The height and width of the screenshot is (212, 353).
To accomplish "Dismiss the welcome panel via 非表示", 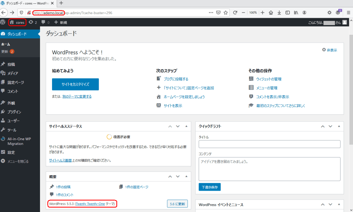I will 330,50.
